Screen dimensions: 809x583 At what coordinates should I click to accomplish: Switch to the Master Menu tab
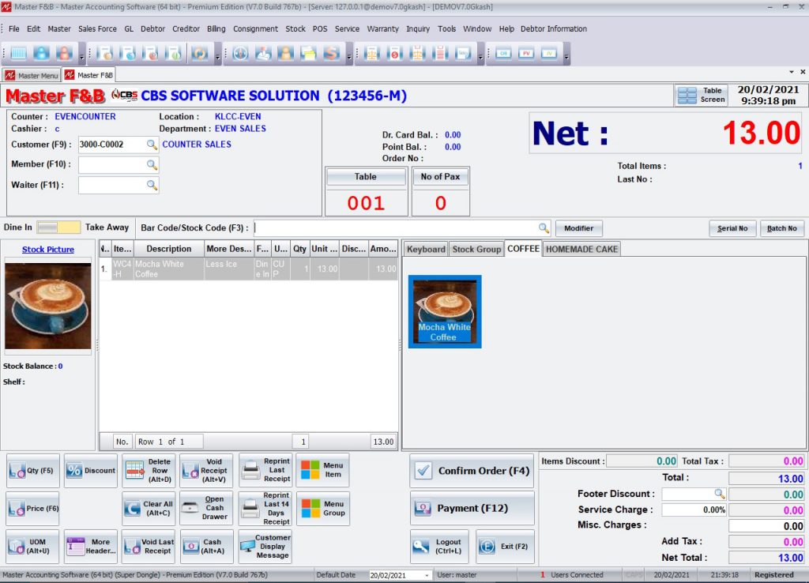tap(32, 75)
